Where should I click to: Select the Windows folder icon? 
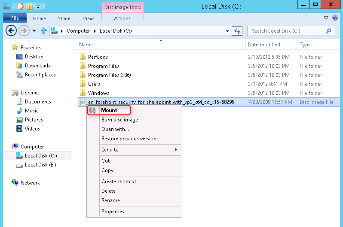tap(83, 93)
